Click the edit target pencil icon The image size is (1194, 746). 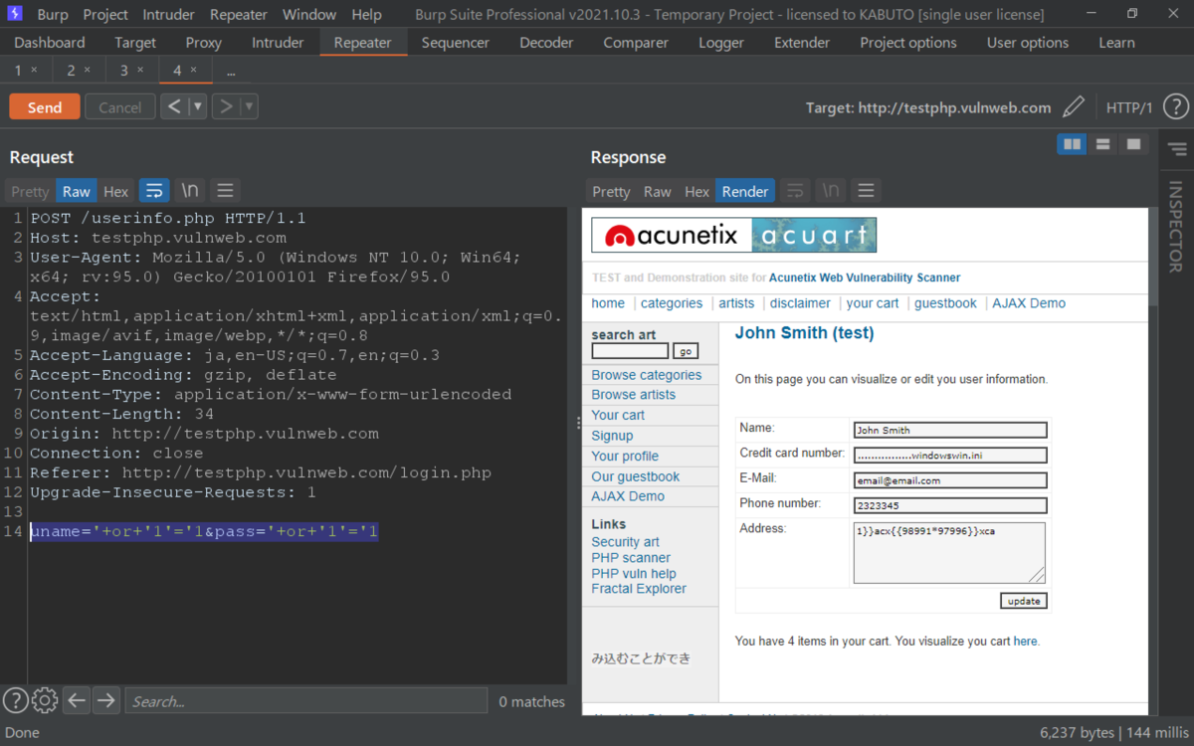tap(1073, 107)
